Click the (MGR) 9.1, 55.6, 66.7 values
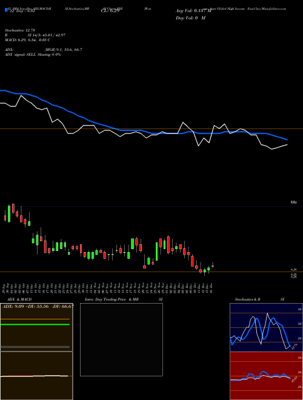Viewport: 303px width, 400px height. tap(63, 50)
